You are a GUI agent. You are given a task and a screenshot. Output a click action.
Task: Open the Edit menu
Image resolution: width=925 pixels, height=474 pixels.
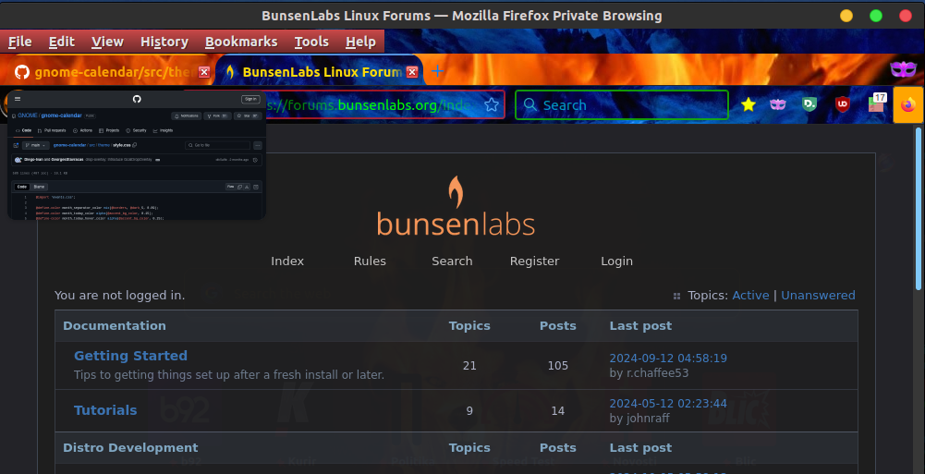[61, 42]
